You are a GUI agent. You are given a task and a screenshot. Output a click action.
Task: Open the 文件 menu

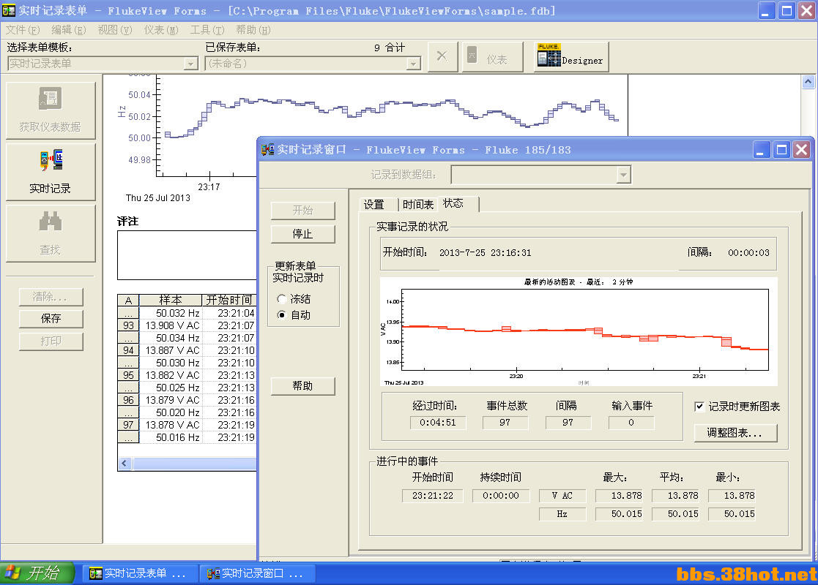coord(23,30)
